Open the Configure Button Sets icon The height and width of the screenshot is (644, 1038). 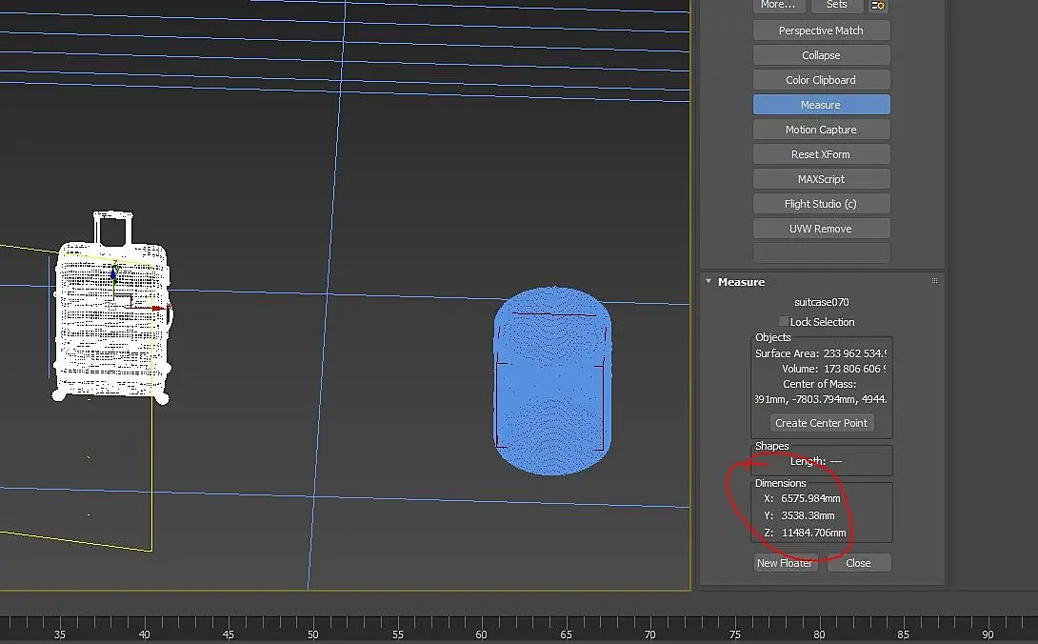coord(878,5)
